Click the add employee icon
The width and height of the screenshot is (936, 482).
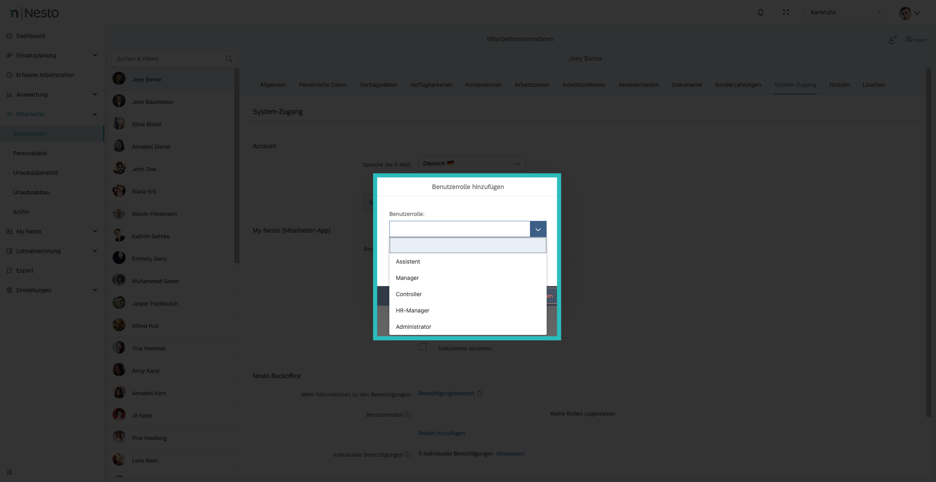pyautogui.click(x=892, y=40)
